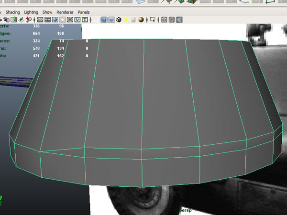Enable use all lights yellow bulb
The height and width of the screenshot is (215, 287).
coord(126,20)
